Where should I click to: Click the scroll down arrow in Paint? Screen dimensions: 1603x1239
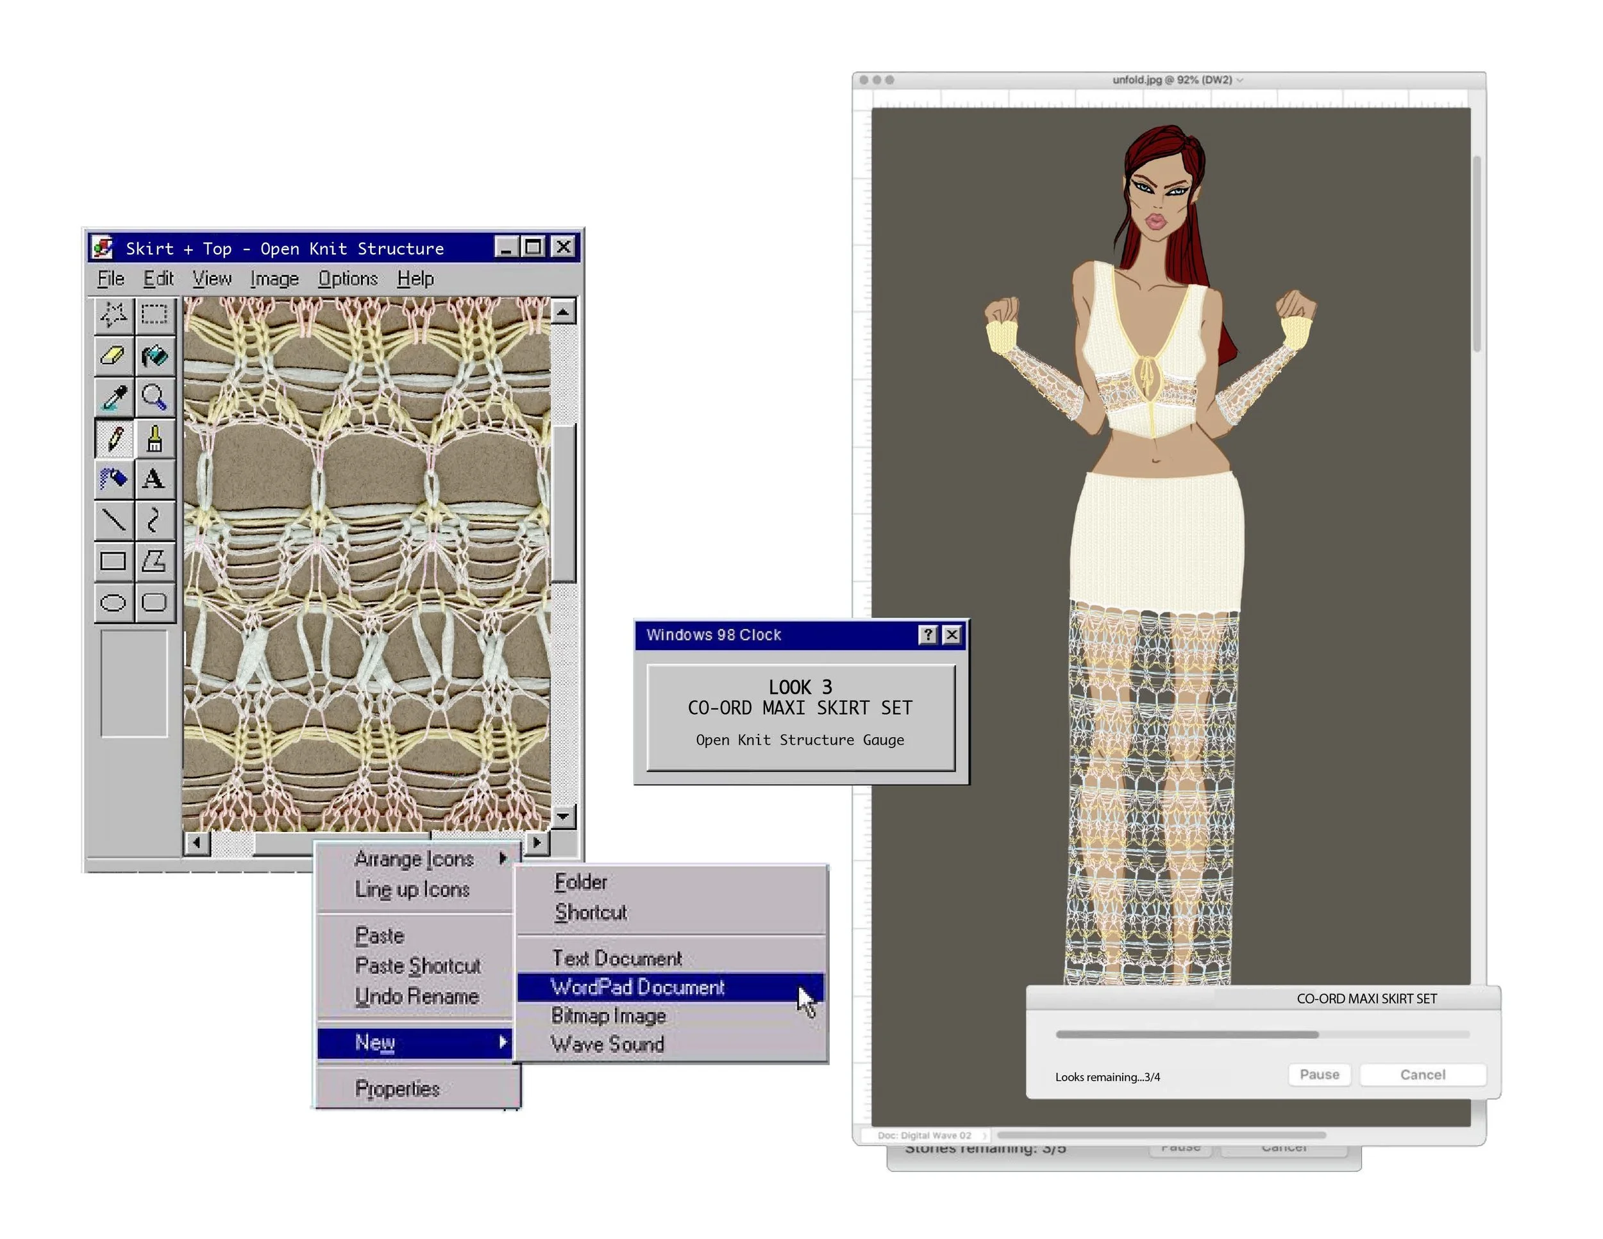pyautogui.click(x=563, y=816)
